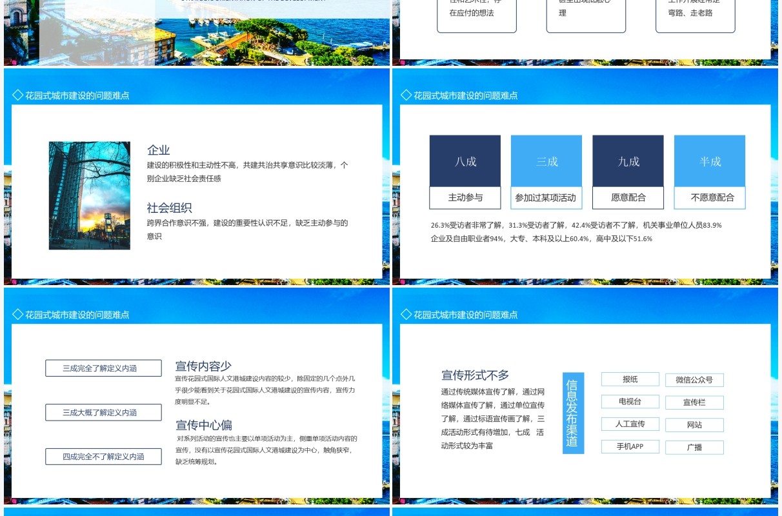
Task: Select the 三成大概了解定义内涵 box
Action: [x=103, y=412]
